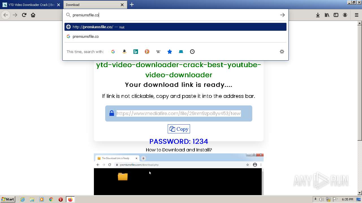Screen dimensions: 362x203
Task: Open the Firefox home page
Action: pos(33,15)
